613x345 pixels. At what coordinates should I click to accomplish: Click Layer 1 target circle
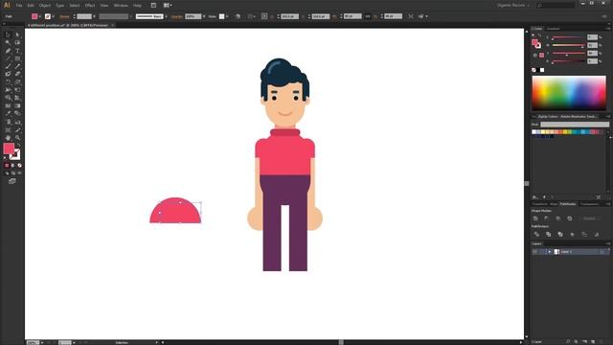[x=602, y=252]
